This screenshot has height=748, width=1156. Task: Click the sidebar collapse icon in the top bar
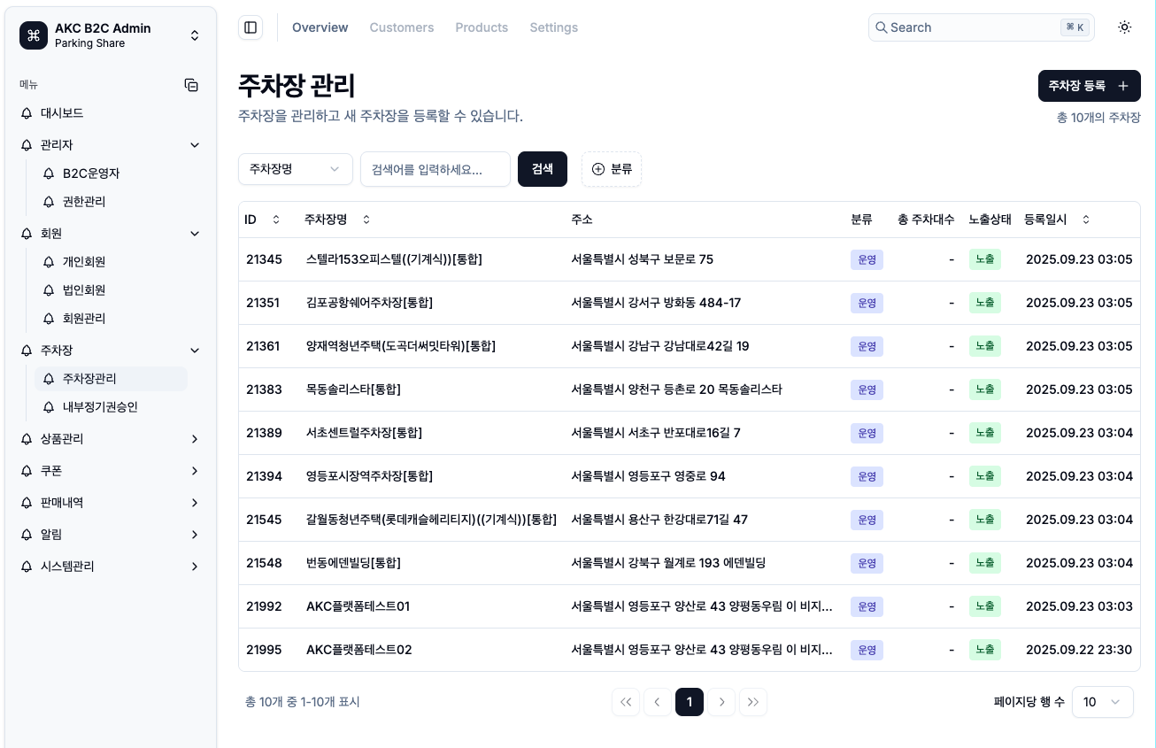(x=250, y=27)
